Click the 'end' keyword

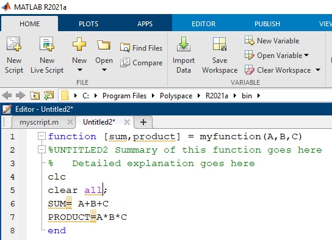coord(57,230)
